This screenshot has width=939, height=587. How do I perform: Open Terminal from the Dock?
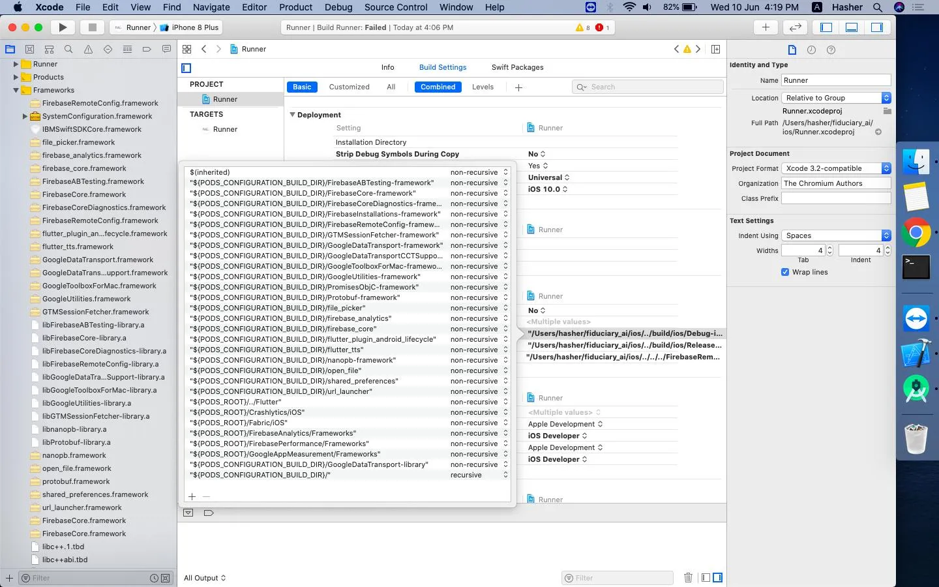[916, 267]
